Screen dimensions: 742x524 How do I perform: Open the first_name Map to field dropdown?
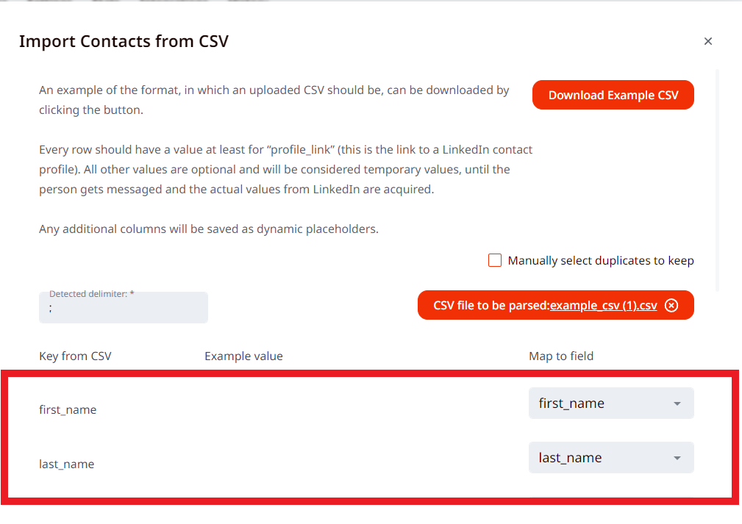click(x=610, y=403)
